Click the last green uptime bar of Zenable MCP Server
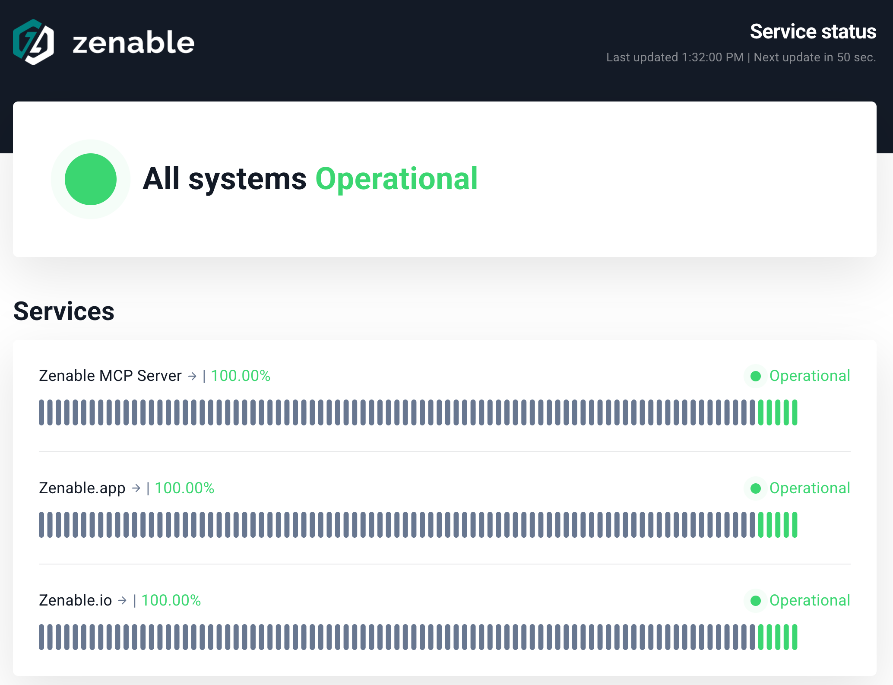Viewport: 893px width, 685px height. 795,412
